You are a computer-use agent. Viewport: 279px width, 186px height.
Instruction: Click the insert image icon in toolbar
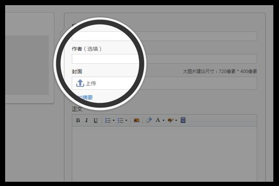(x=137, y=120)
